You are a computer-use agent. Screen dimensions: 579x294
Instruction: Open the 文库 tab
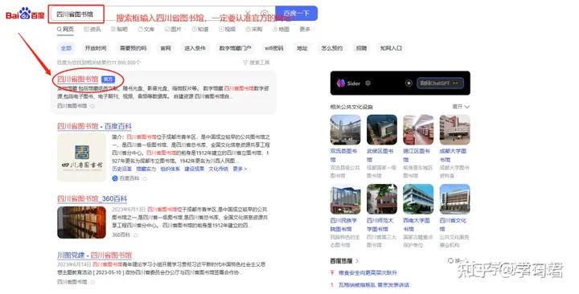coord(146,29)
